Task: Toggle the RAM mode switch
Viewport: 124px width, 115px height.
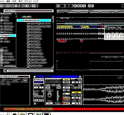Action: [x=59, y=88]
